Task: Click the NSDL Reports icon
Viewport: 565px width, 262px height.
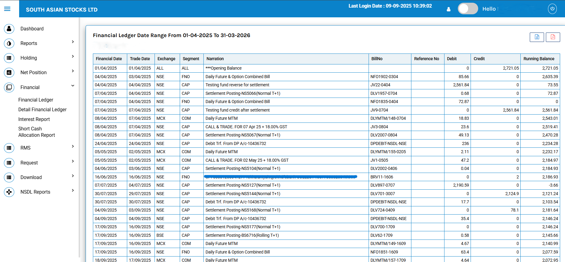Action: 9,192
